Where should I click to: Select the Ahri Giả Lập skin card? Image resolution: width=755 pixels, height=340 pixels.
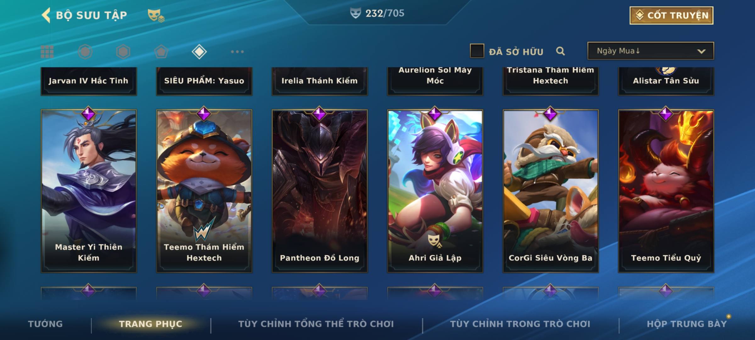(x=435, y=191)
